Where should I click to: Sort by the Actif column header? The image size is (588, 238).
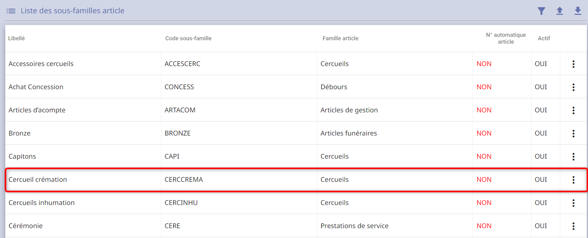pyautogui.click(x=544, y=38)
